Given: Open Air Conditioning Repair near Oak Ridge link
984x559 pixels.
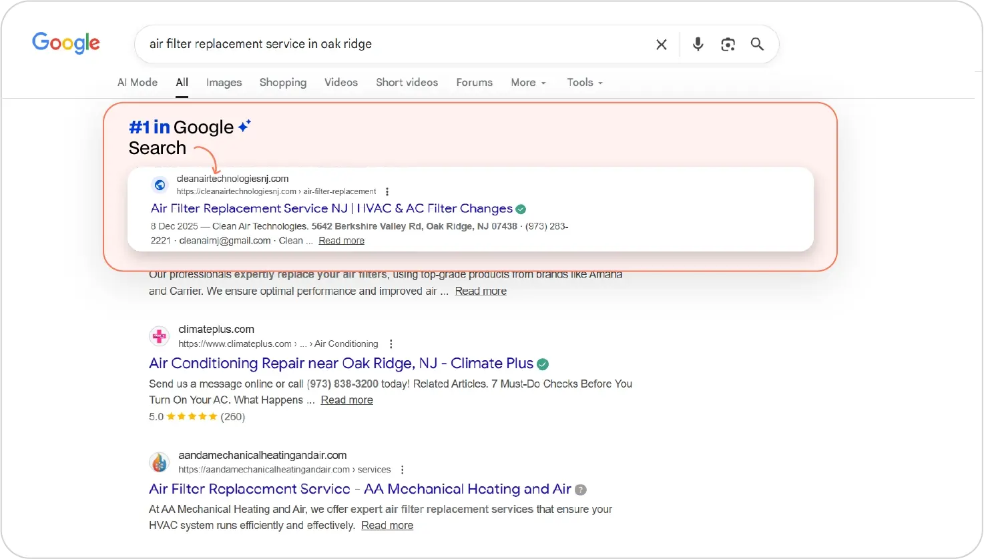Looking at the screenshot, I should click(340, 364).
